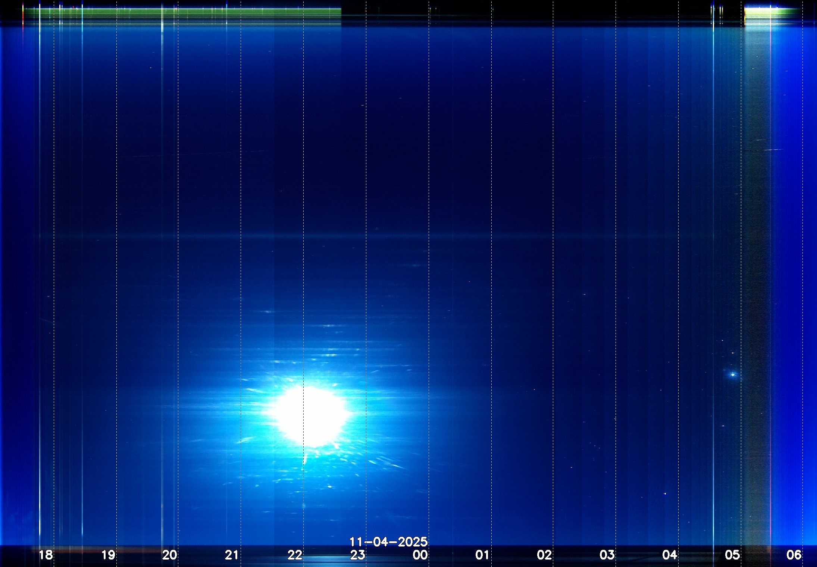Select the 20 hour marker
Viewport: 817px width, 567px height.
click(169, 555)
